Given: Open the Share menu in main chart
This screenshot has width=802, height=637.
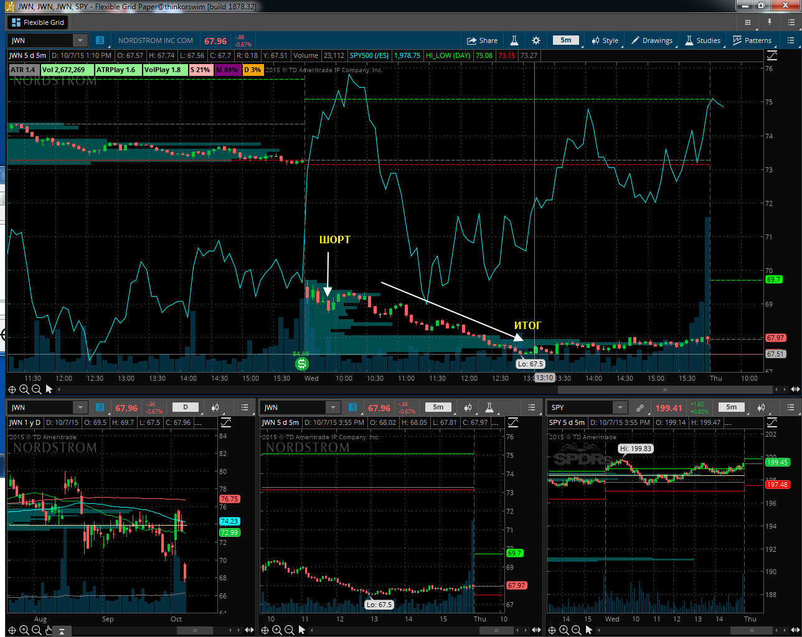Looking at the screenshot, I should point(483,40).
